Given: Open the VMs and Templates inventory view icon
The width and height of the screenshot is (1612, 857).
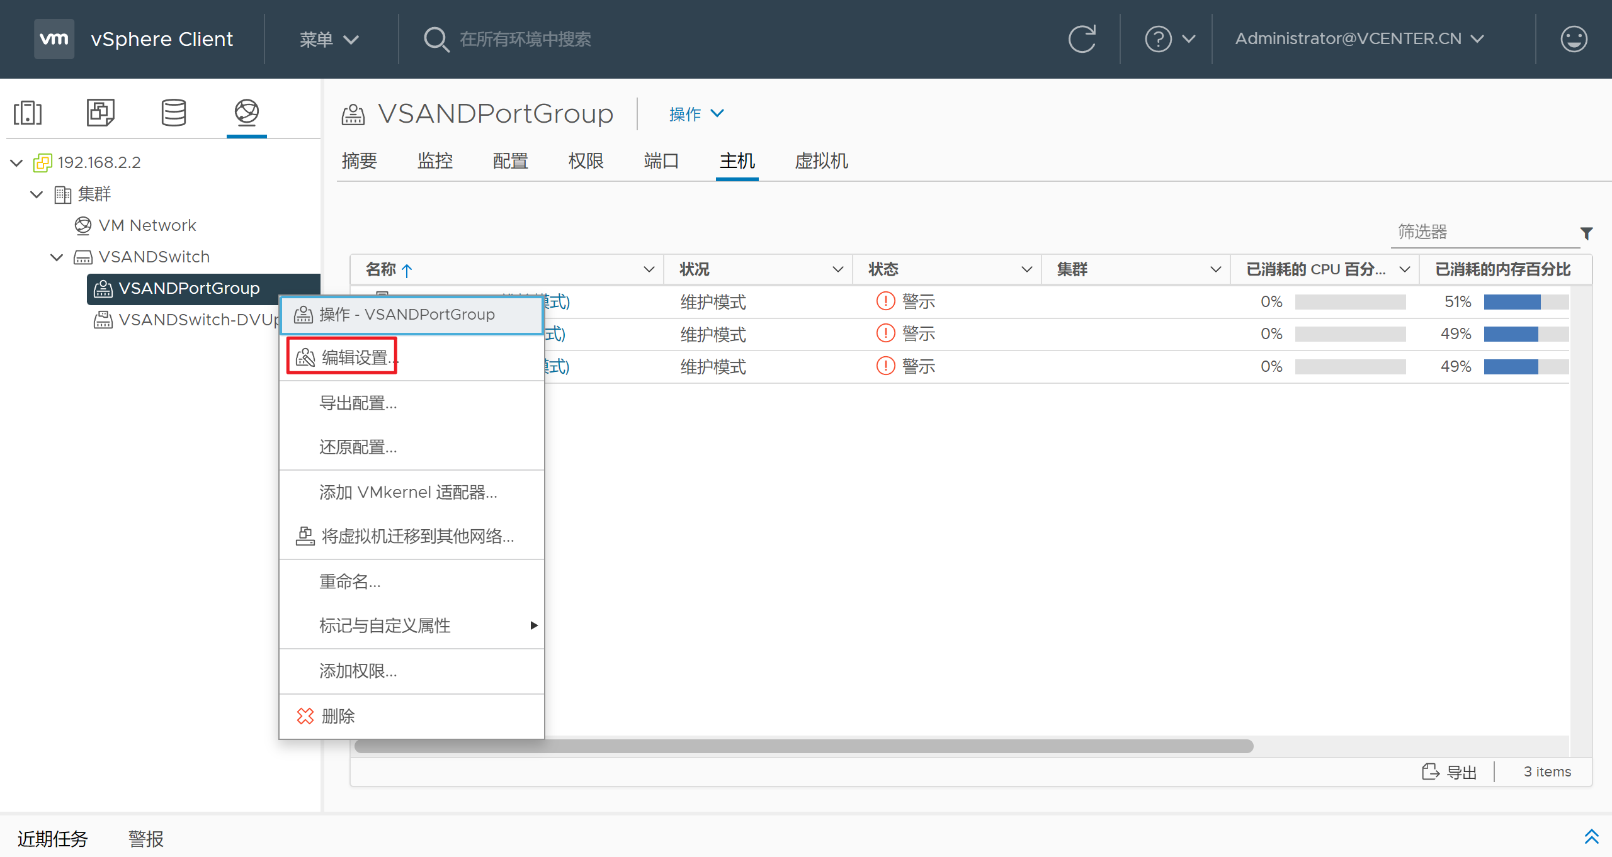Looking at the screenshot, I should tap(101, 113).
